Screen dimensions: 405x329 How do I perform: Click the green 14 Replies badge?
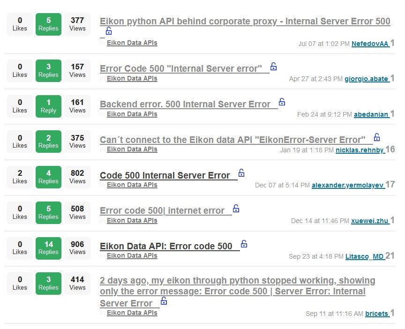pyautogui.click(x=48, y=247)
